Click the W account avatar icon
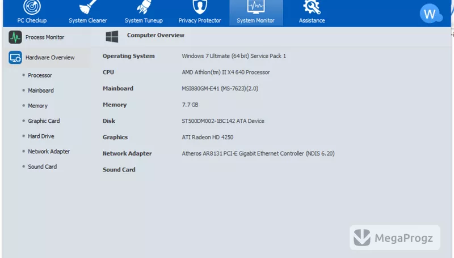This screenshot has width=454, height=258. pos(431,14)
